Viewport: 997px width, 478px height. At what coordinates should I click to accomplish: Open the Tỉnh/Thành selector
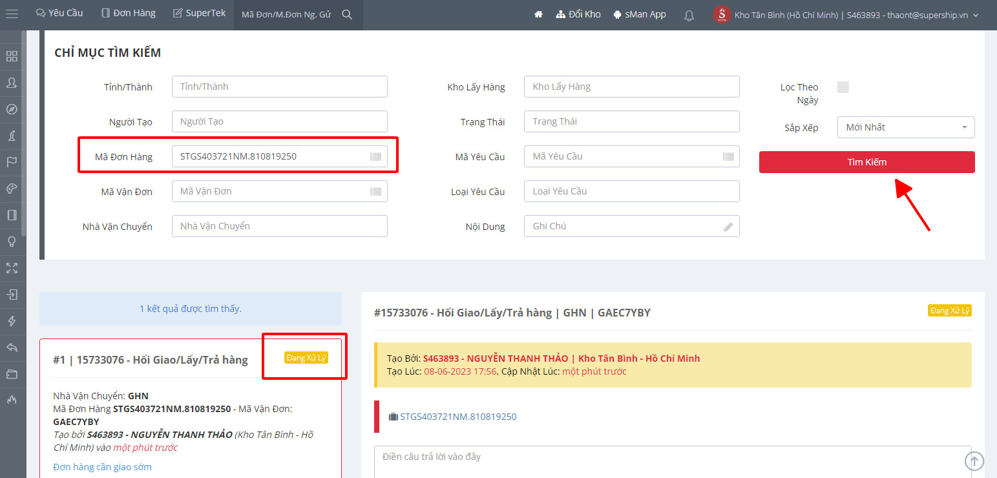(280, 87)
